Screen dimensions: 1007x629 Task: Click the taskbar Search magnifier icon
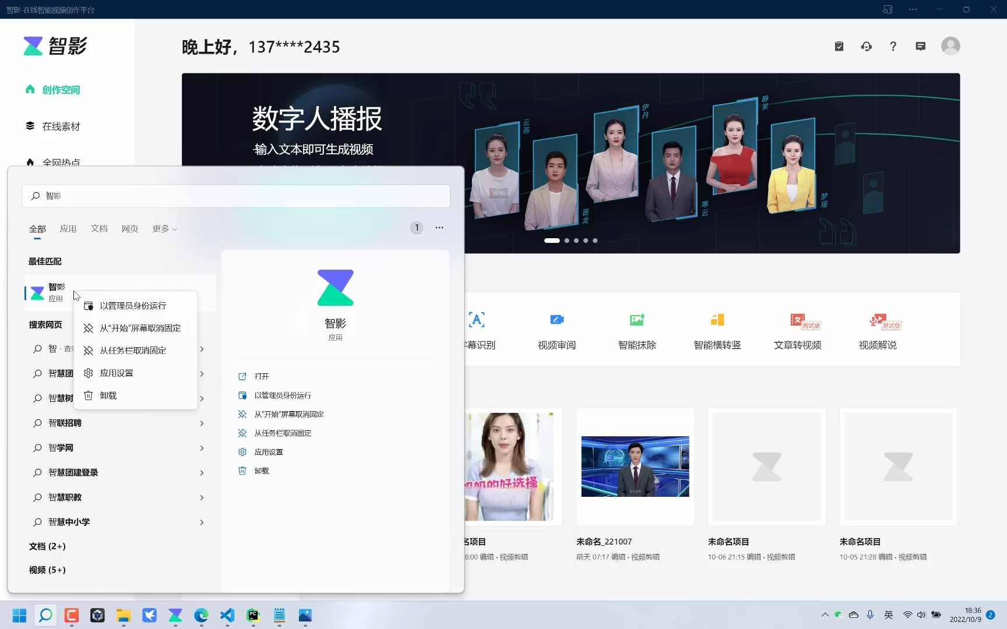[x=45, y=615]
